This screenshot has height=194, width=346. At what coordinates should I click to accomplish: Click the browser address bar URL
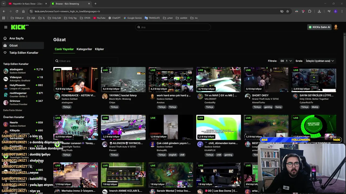pos(67,11)
